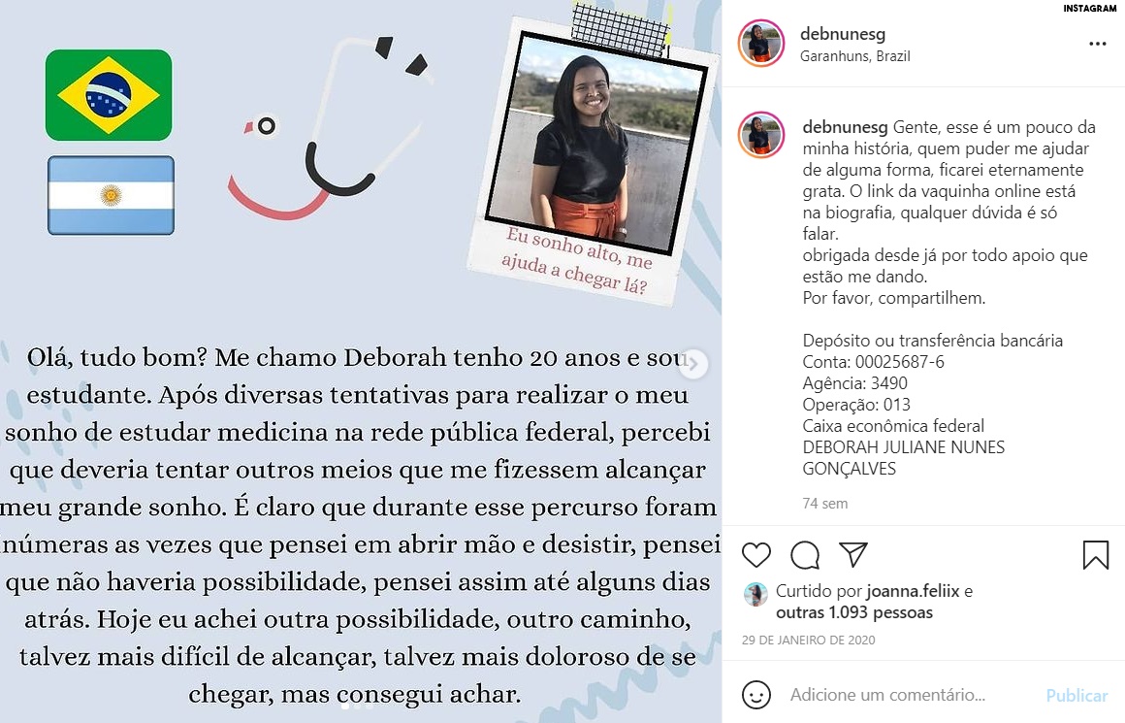Open joanna.feliix profile from likes
This screenshot has height=723, width=1125.
click(913, 591)
